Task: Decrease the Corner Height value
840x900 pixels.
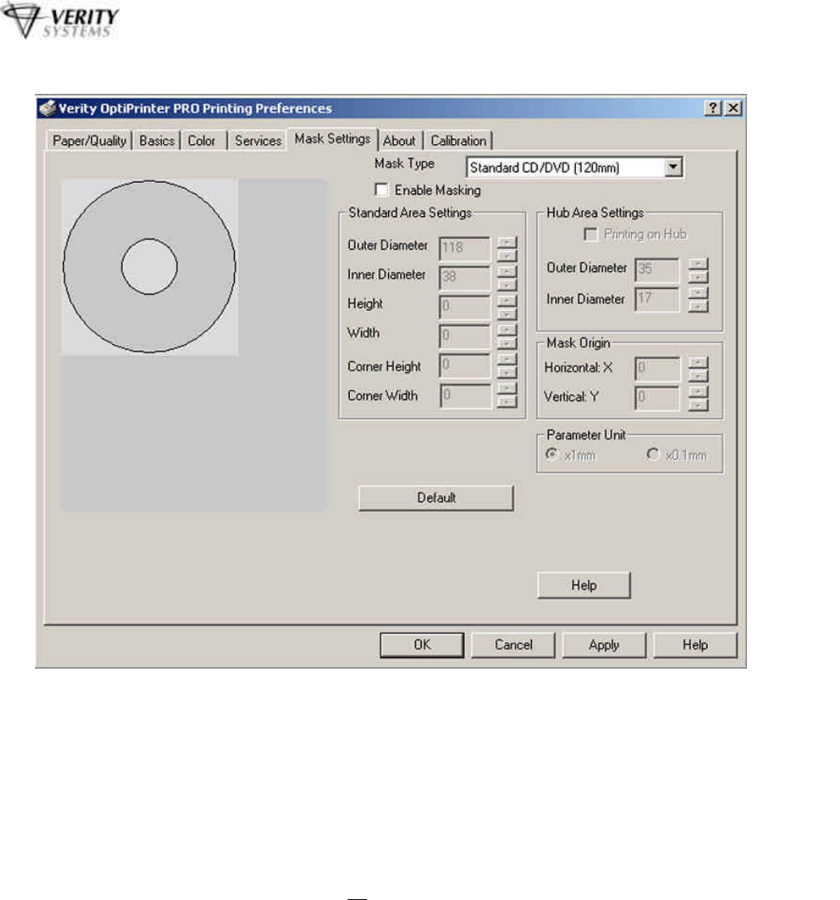Action: point(507,372)
